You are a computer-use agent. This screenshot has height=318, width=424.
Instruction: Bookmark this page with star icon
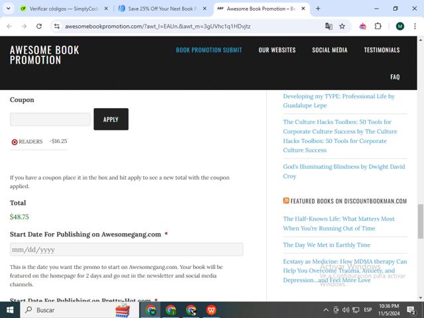click(x=343, y=26)
